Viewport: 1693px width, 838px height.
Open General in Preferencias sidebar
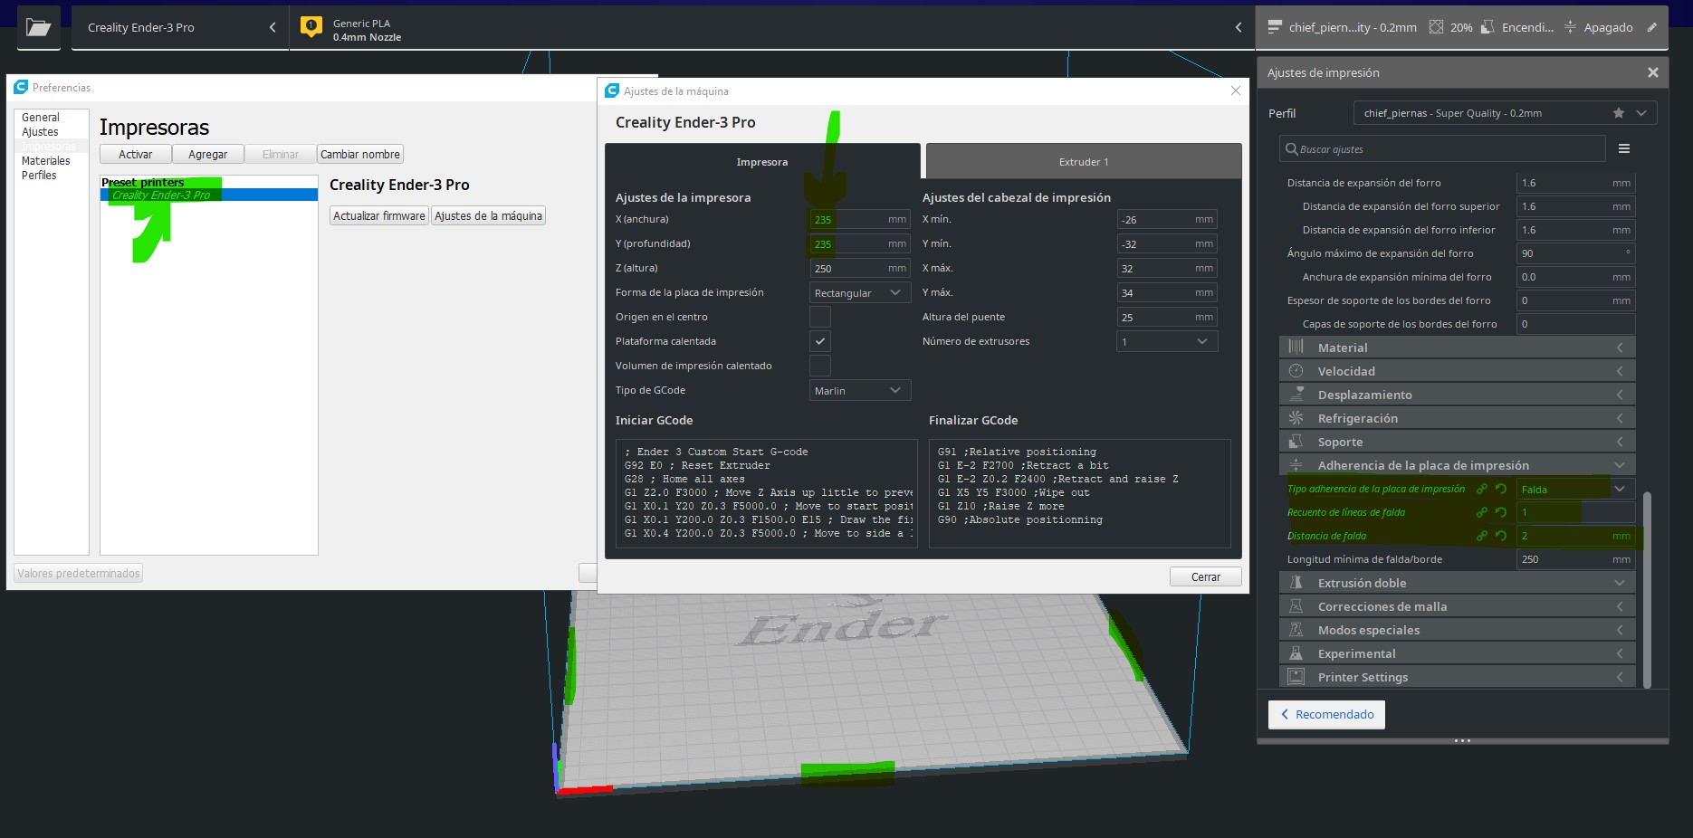point(41,118)
